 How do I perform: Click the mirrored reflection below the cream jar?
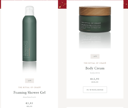pyautogui.click(x=95, y=40)
